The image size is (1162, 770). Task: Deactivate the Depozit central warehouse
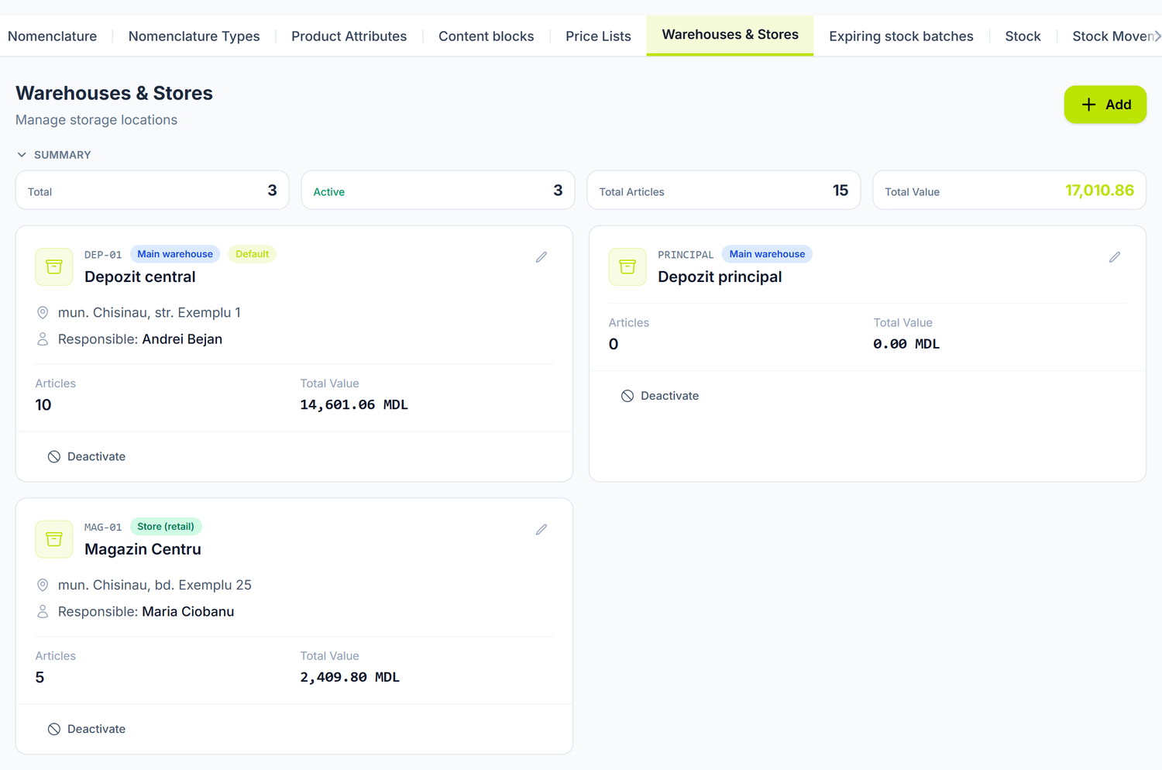click(87, 457)
